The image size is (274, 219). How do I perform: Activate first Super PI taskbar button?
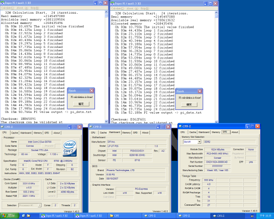(x=56, y=216)
